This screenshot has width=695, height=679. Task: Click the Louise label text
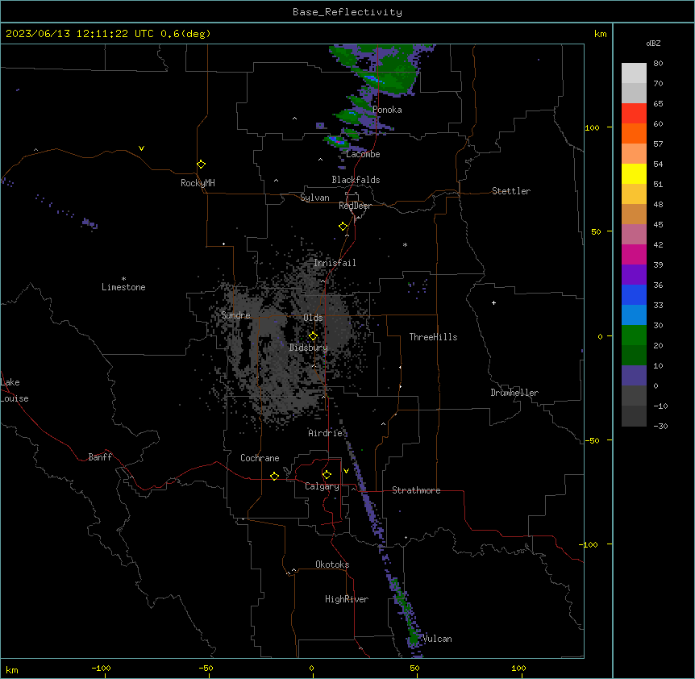15,398
